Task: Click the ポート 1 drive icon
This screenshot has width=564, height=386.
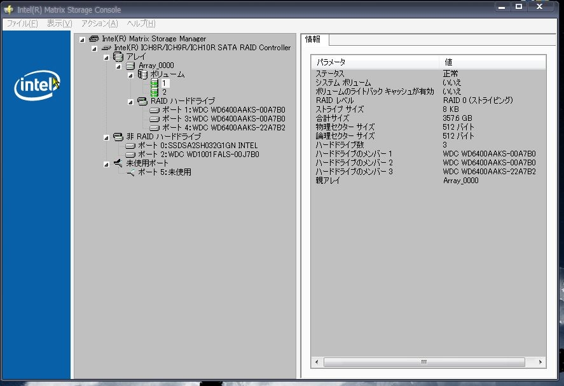Action: coord(155,110)
